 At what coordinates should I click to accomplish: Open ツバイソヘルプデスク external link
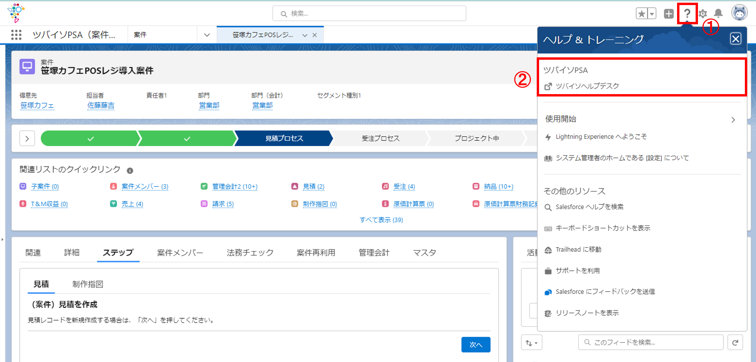(x=587, y=86)
